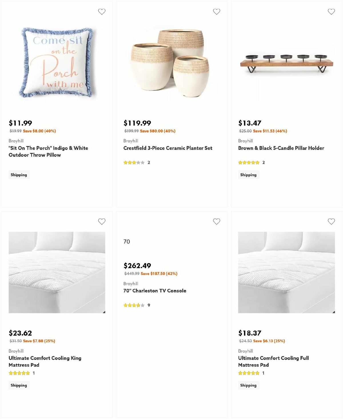Viewport: 343px width, 419px height.
Task: Click the $119.99 price on the planter set
Action: pyautogui.click(x=137, y=123)
